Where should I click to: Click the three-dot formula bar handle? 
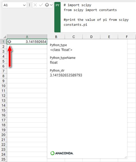[x=30, y=5]
